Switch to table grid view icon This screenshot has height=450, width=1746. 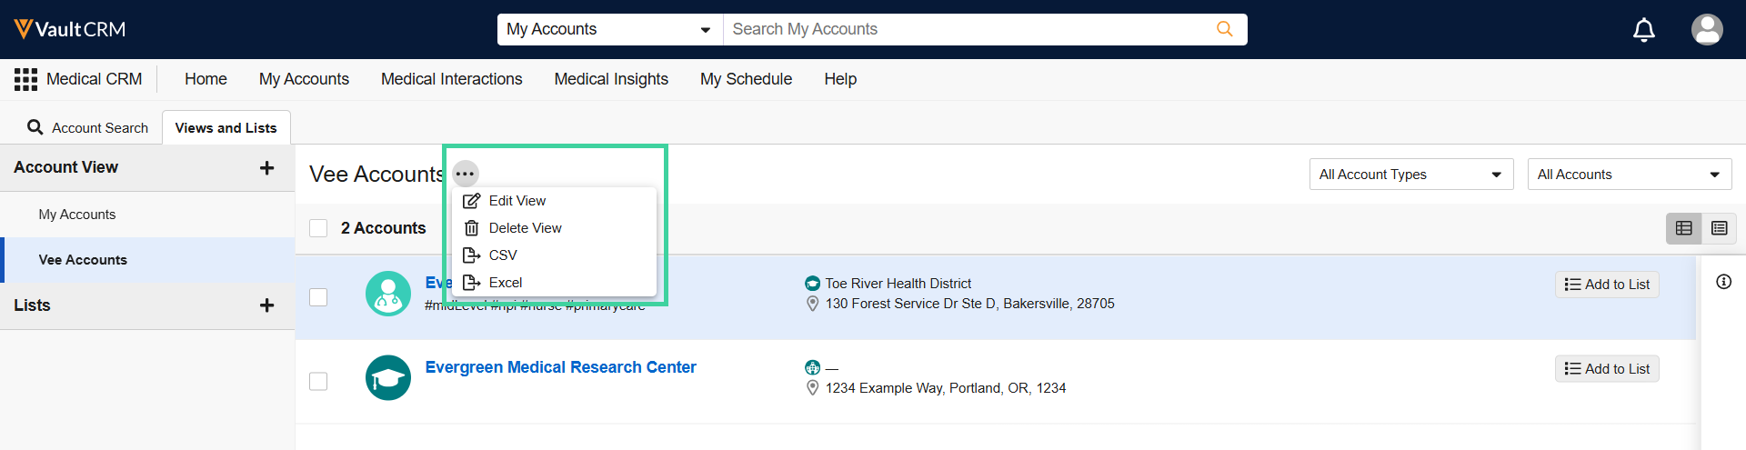coord(1683,228)
